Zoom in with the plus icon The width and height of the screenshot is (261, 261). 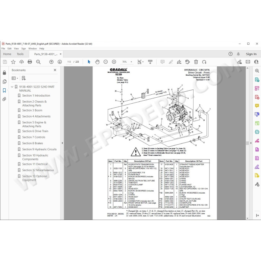[x=114, y=62]
